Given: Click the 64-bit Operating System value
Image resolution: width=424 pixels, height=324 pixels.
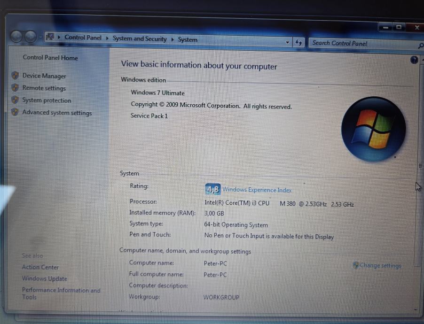Looking at the screenshot, I should (236, 224).
